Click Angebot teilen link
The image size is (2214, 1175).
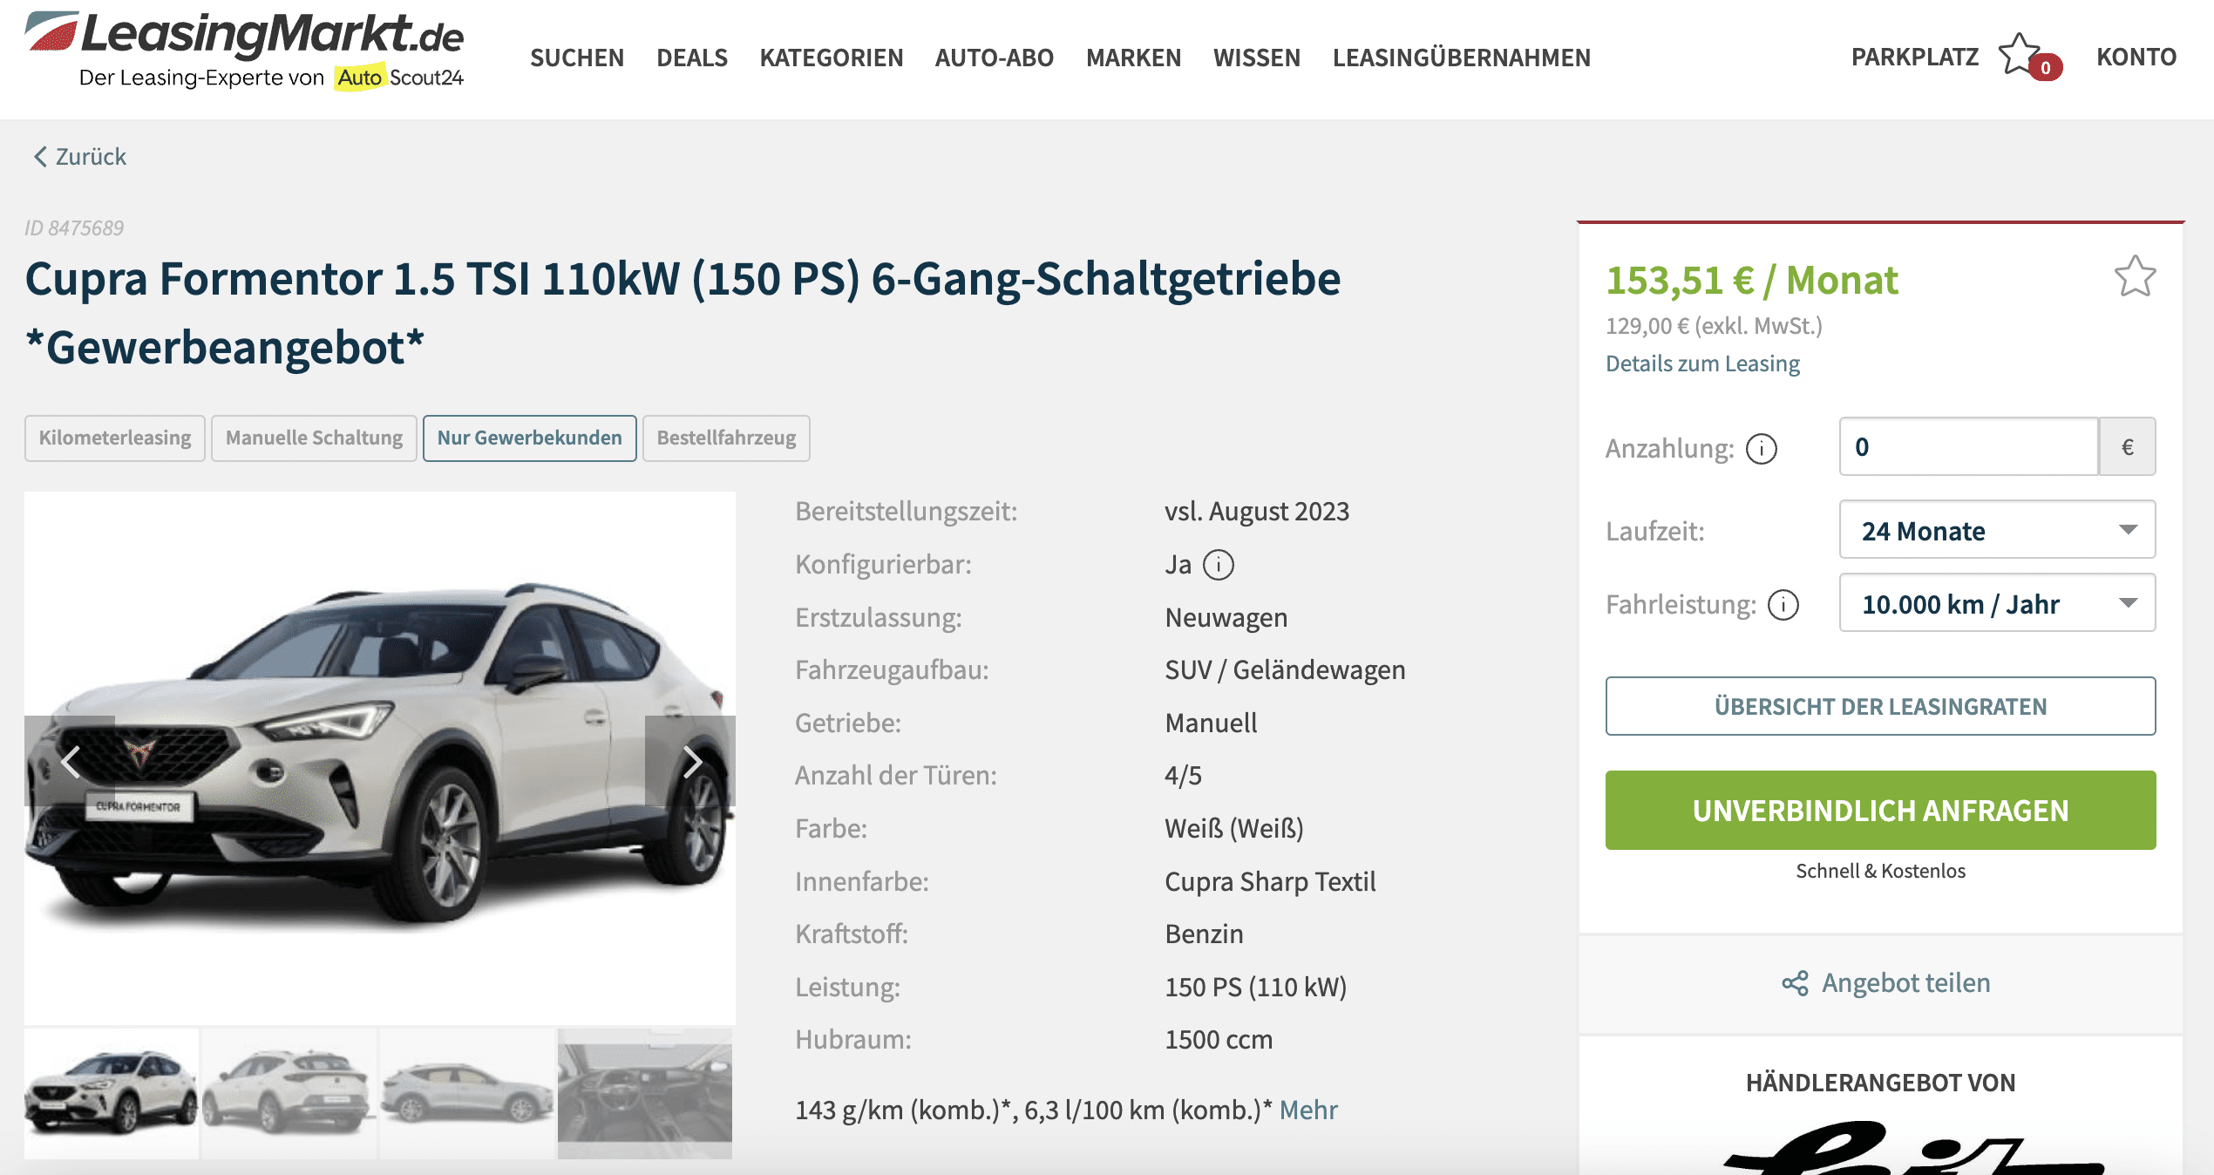pyautogui.click(x=1906, y=983)
